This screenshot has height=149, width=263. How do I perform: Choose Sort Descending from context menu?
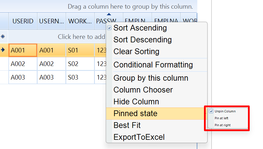pos(142,40)
